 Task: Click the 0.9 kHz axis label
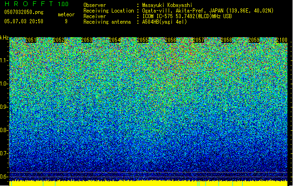4,107
